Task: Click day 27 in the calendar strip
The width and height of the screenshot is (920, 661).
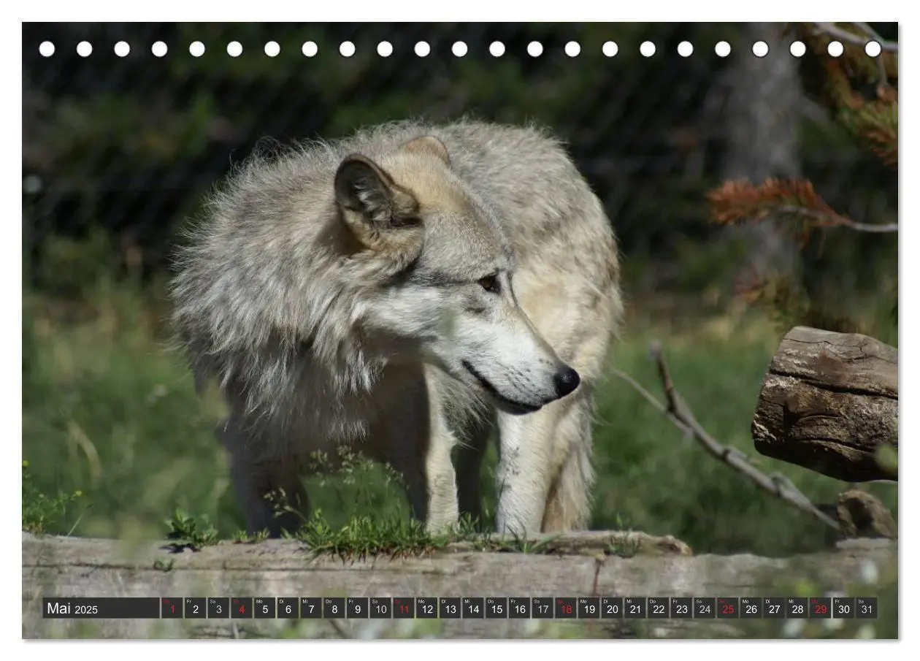Action: click(x=774, y=608)
